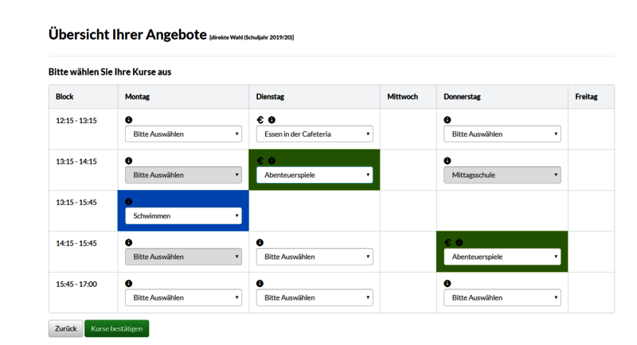Expand the Schwimmen course dropdown
The width and height of the screenshot is (637, 345).
(183, 216)
